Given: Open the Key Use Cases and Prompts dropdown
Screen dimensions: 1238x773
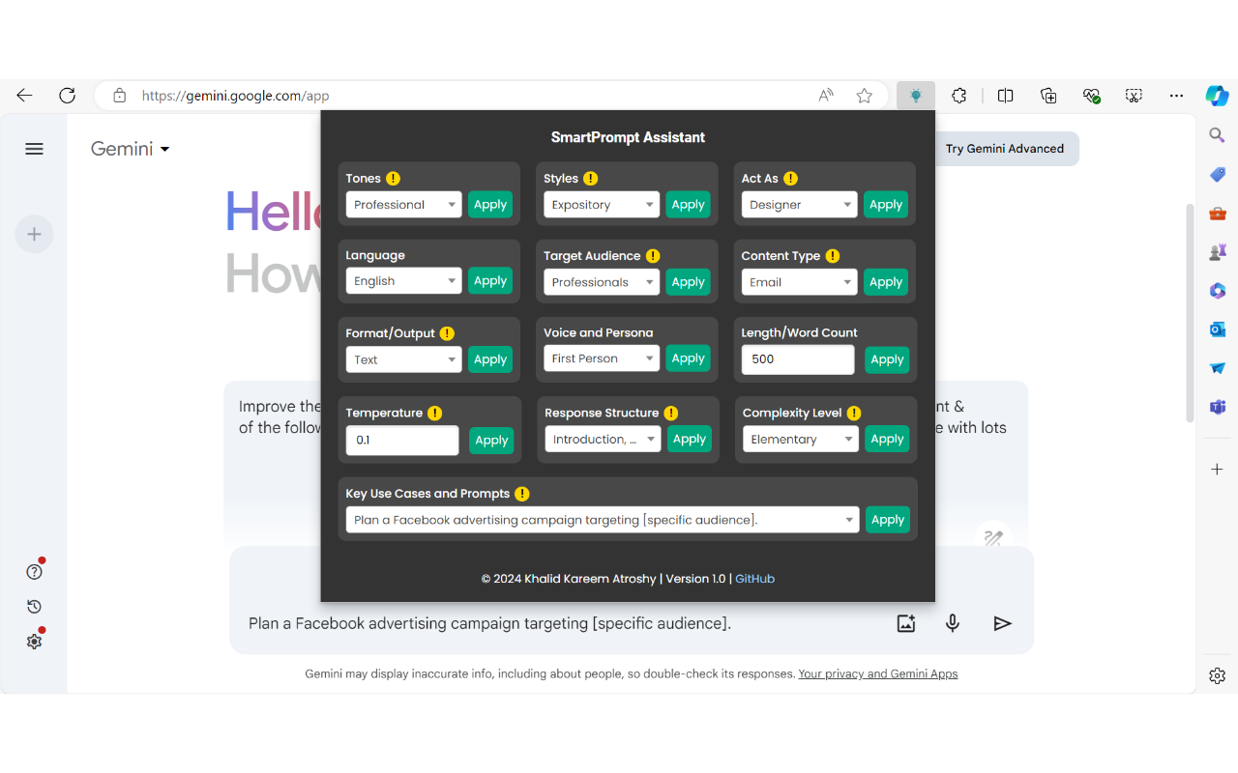Looking at the screenshot, I should pos(603,520).
